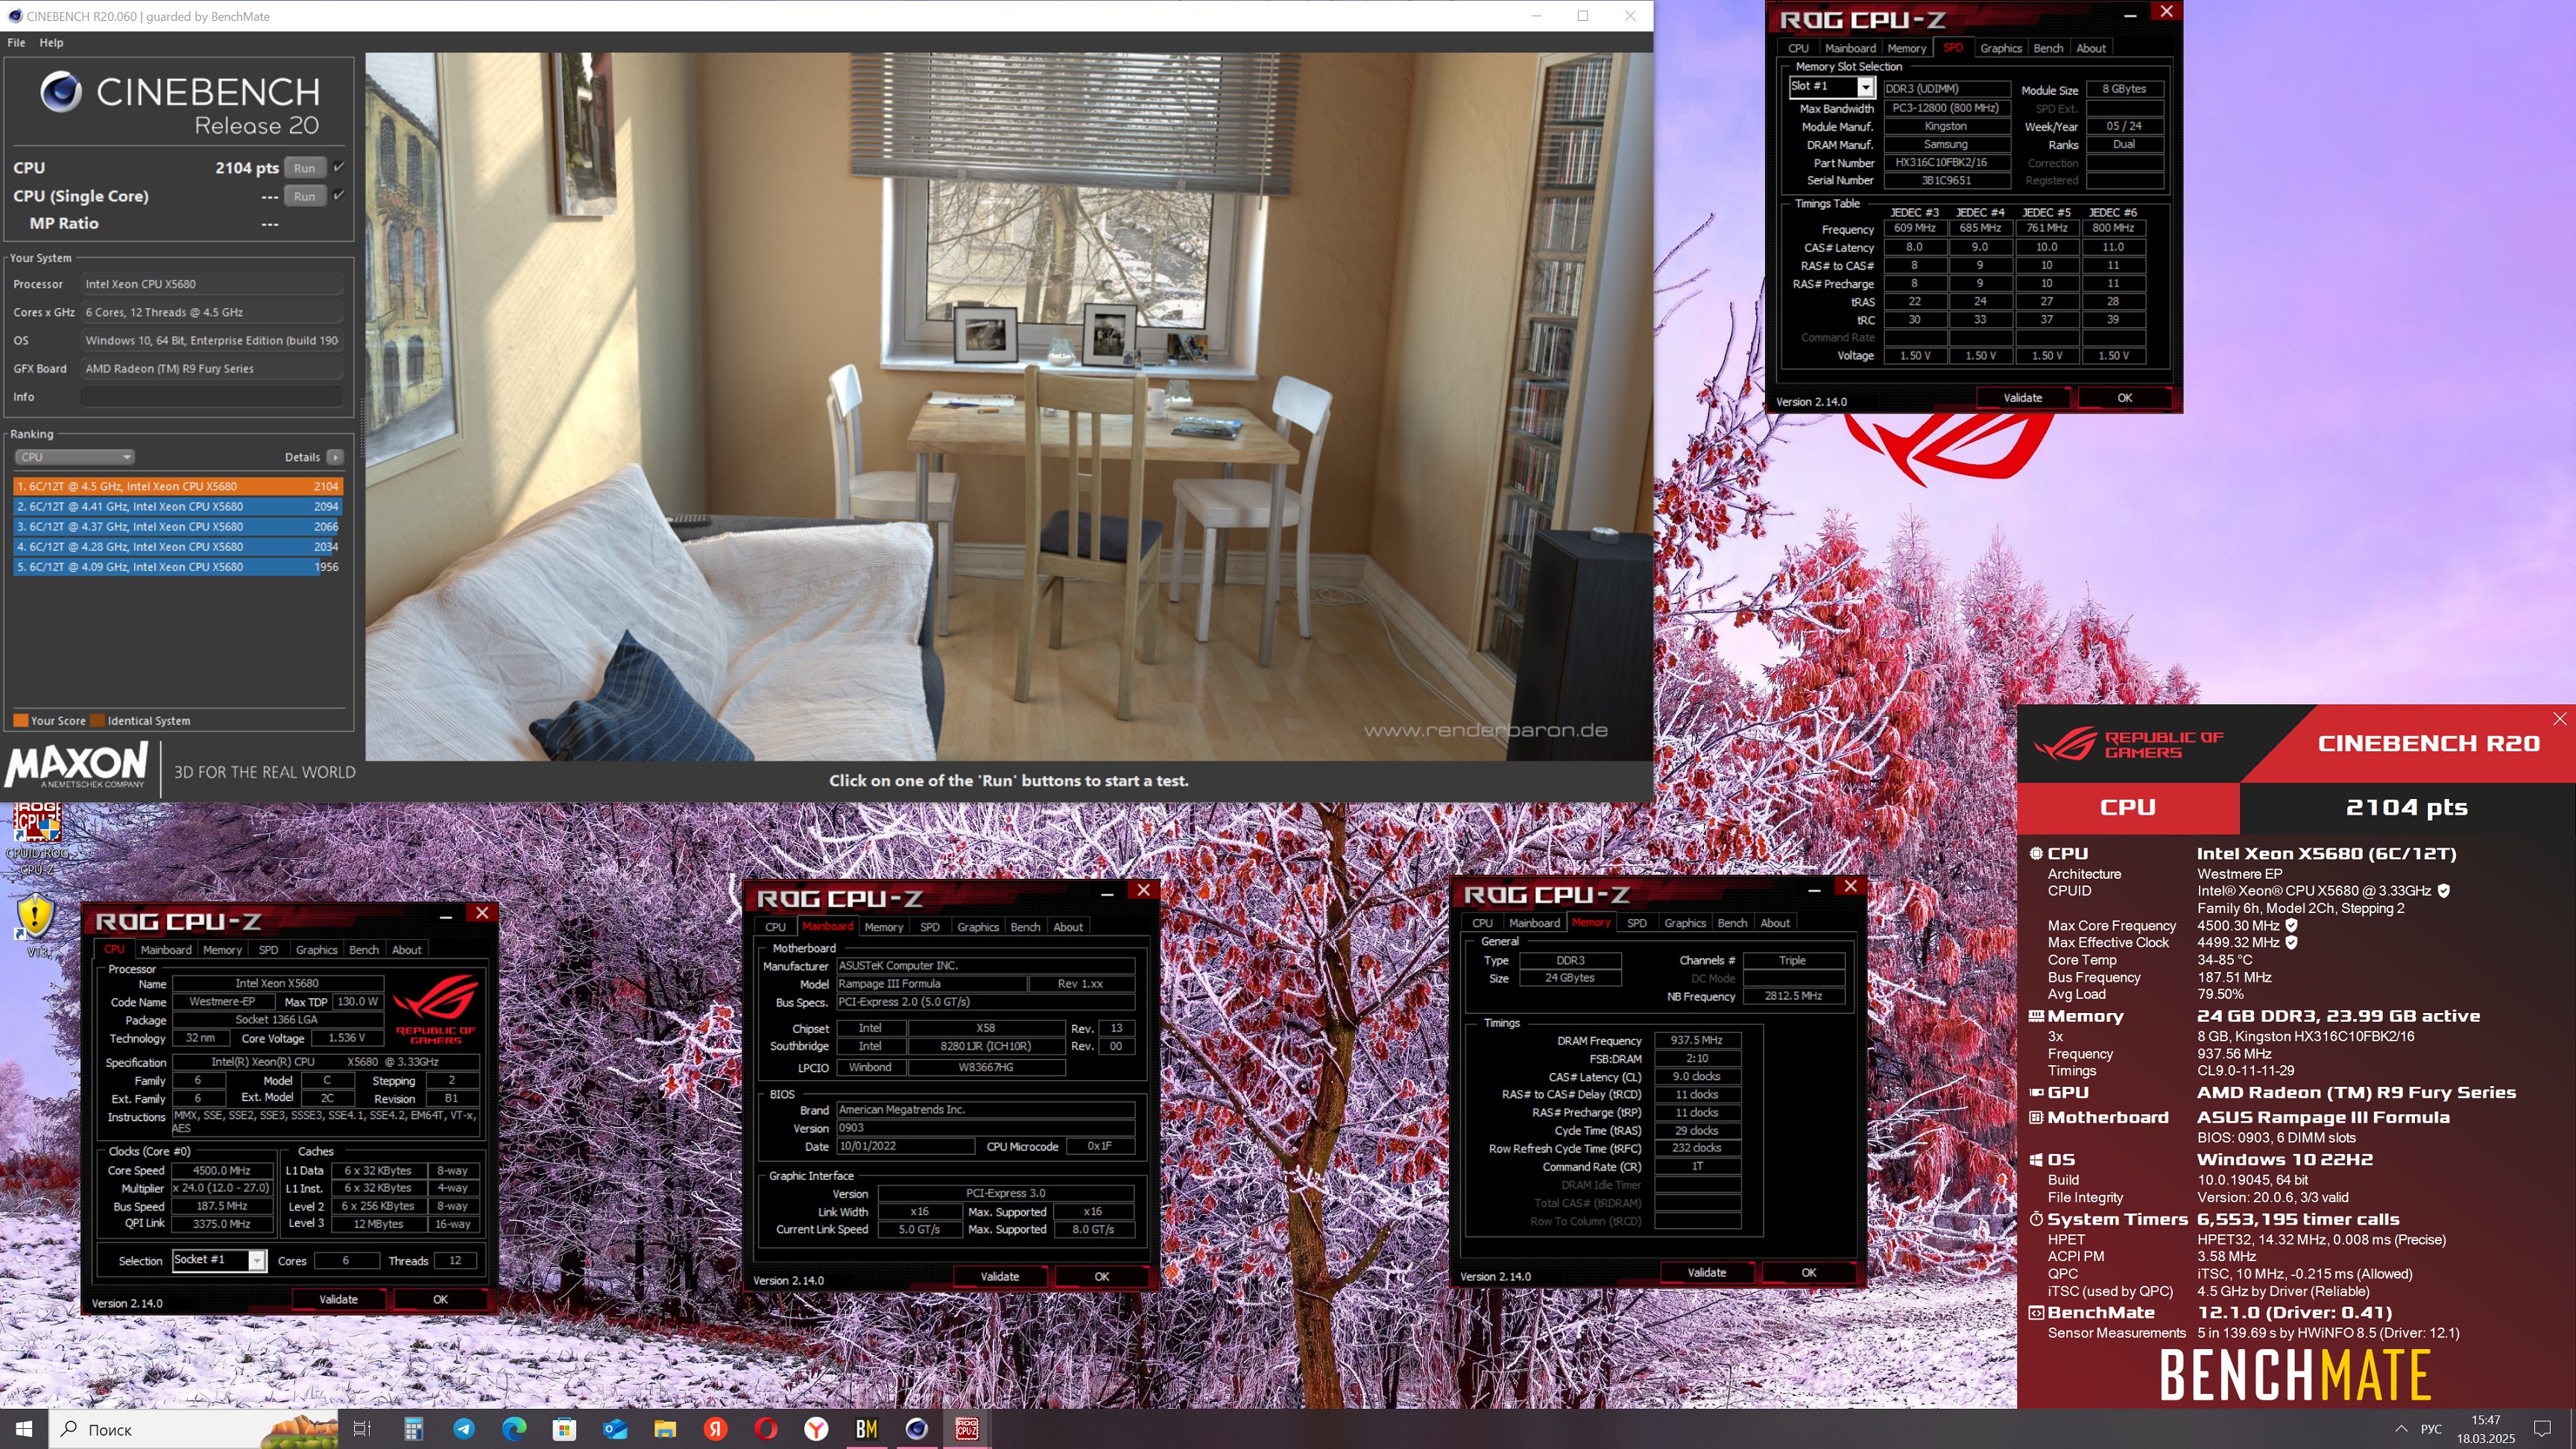
Task: Select SPD tab in the CPU-Z Mainboard window
Action: [929, 927]
